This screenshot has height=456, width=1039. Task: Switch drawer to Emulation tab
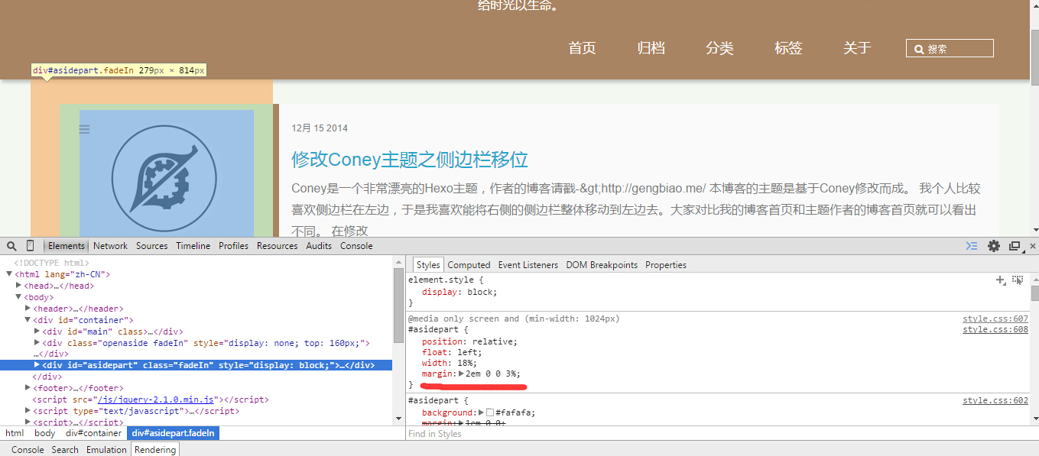[106, 450]
